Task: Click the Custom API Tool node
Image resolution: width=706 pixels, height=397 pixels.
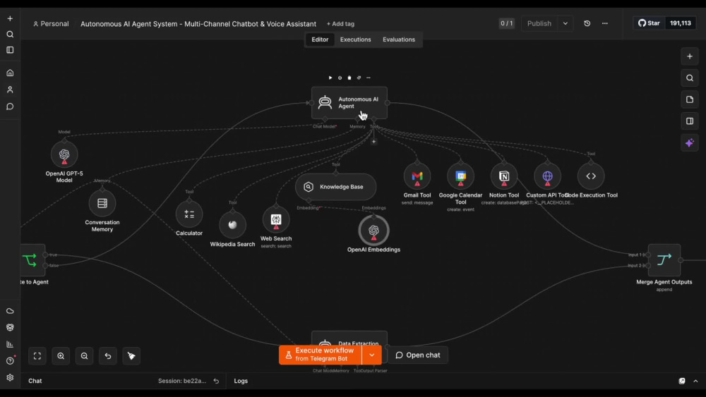Action: (x=548, y=176)
